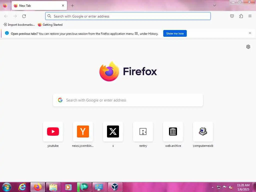Expand the list all tabs chevron
The image size is (256, 192).
(x=214, y=5)
